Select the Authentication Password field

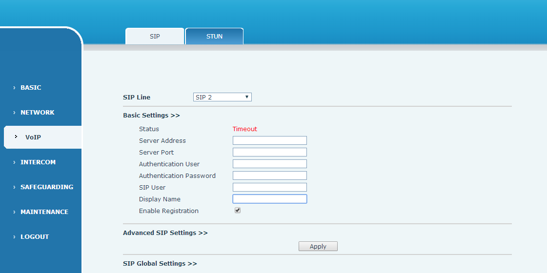point(269,175)
